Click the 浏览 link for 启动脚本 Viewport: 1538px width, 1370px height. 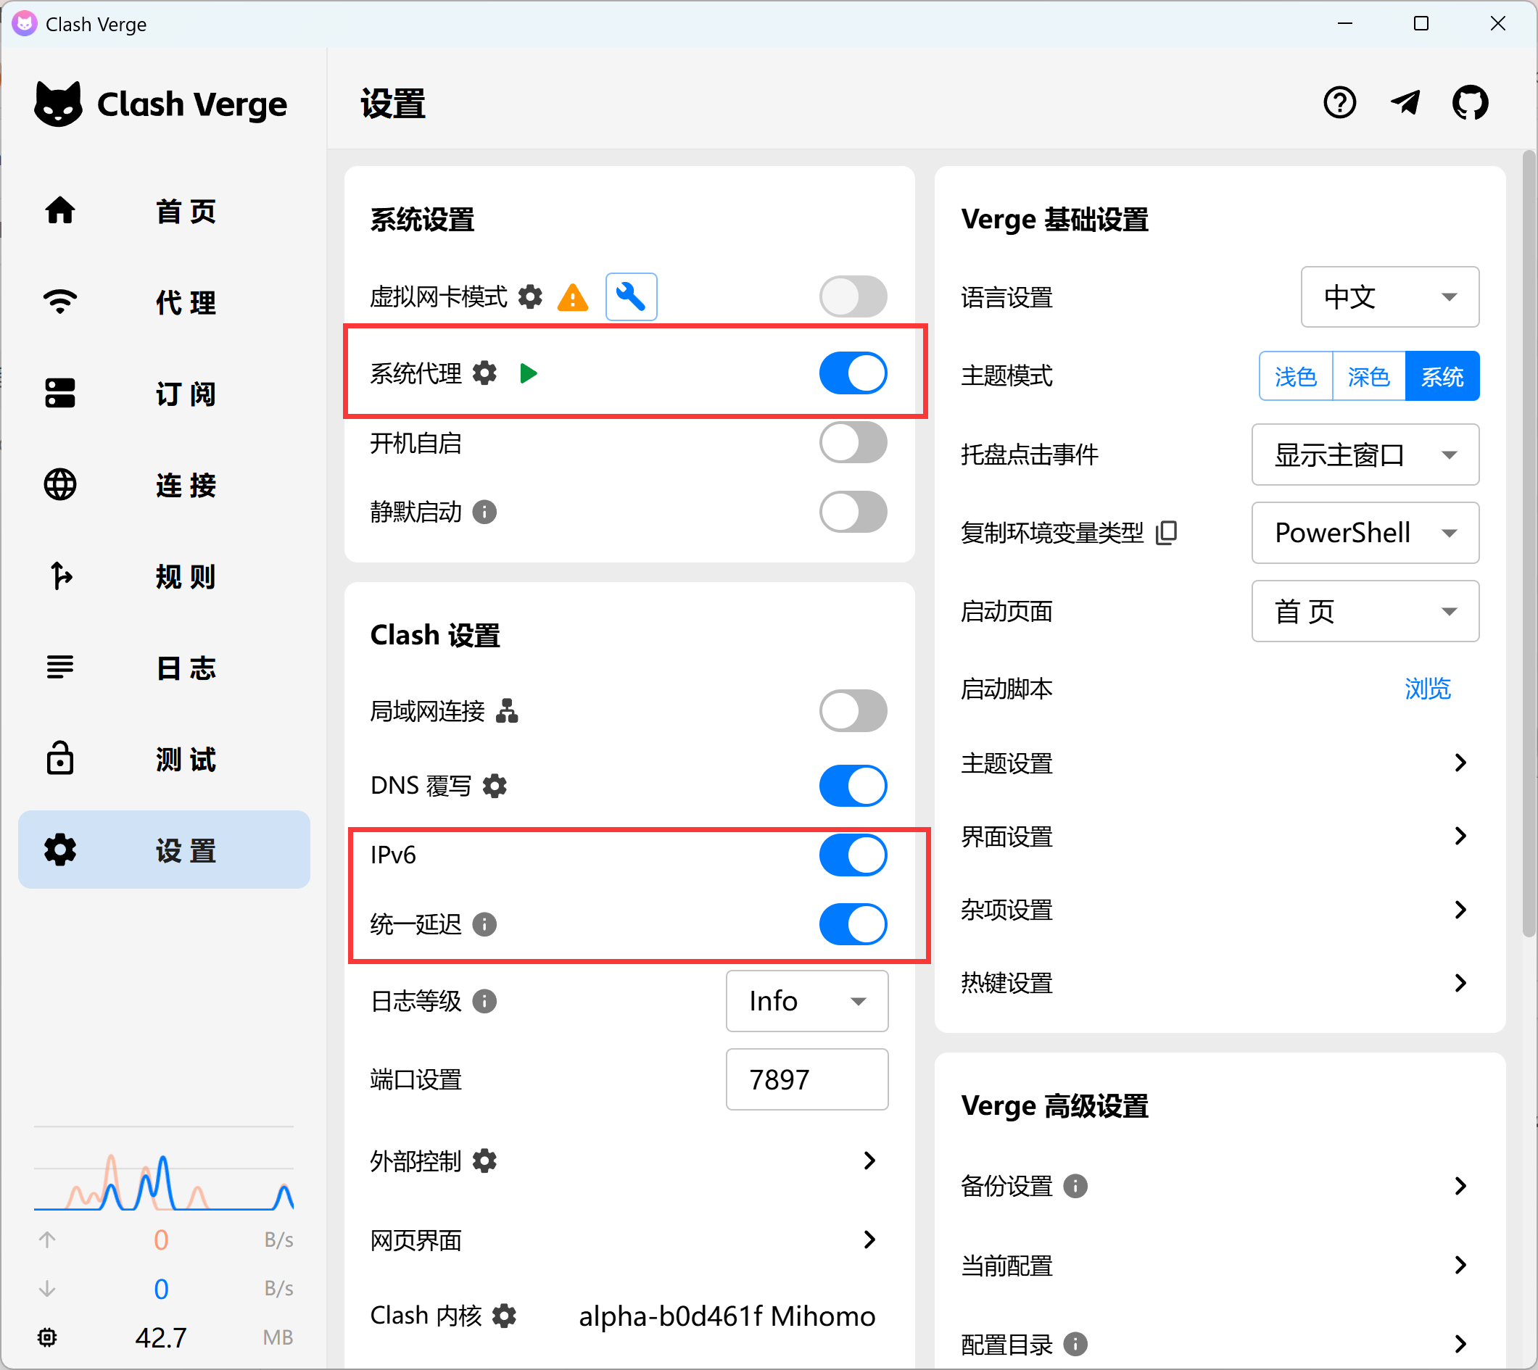tap(1426, 689)
